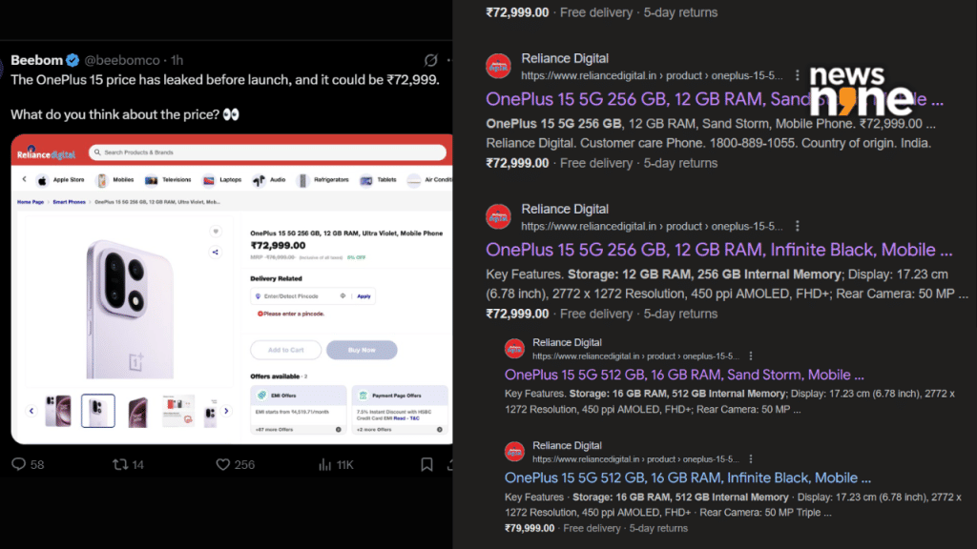Like Beebom's tweet
This screenshot has width=977, height=549.
(x=224, y=464)
